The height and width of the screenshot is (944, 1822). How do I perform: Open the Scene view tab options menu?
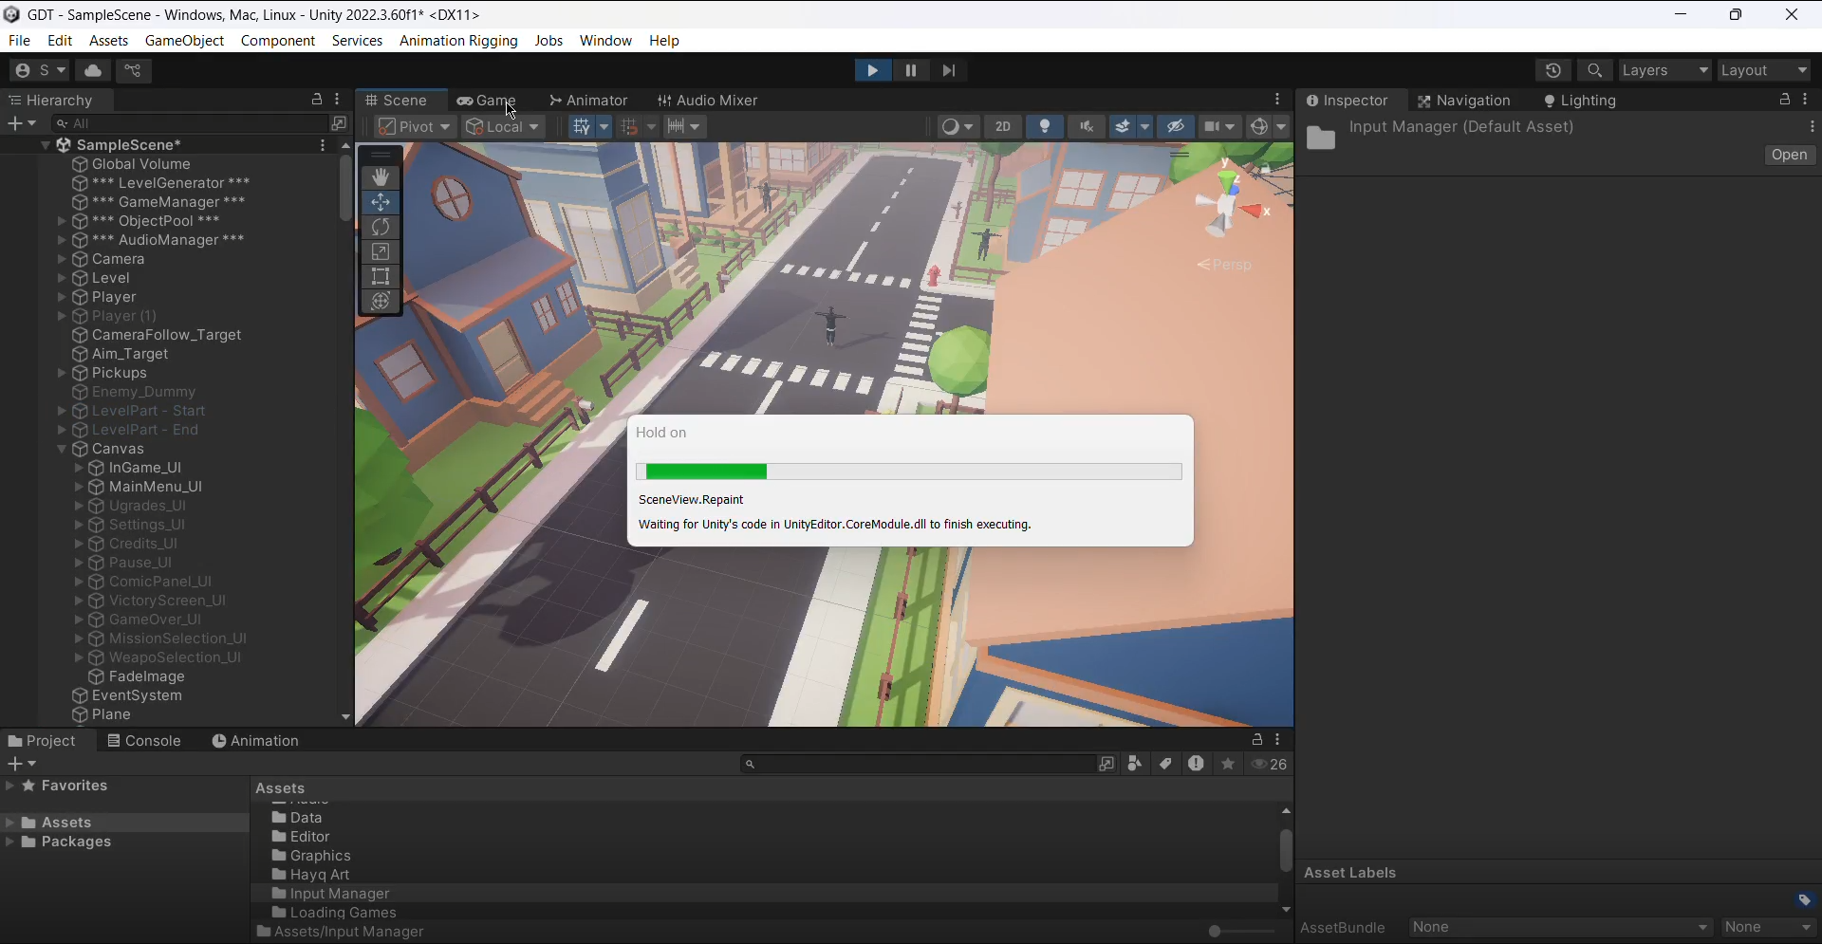coord(1278,100)
